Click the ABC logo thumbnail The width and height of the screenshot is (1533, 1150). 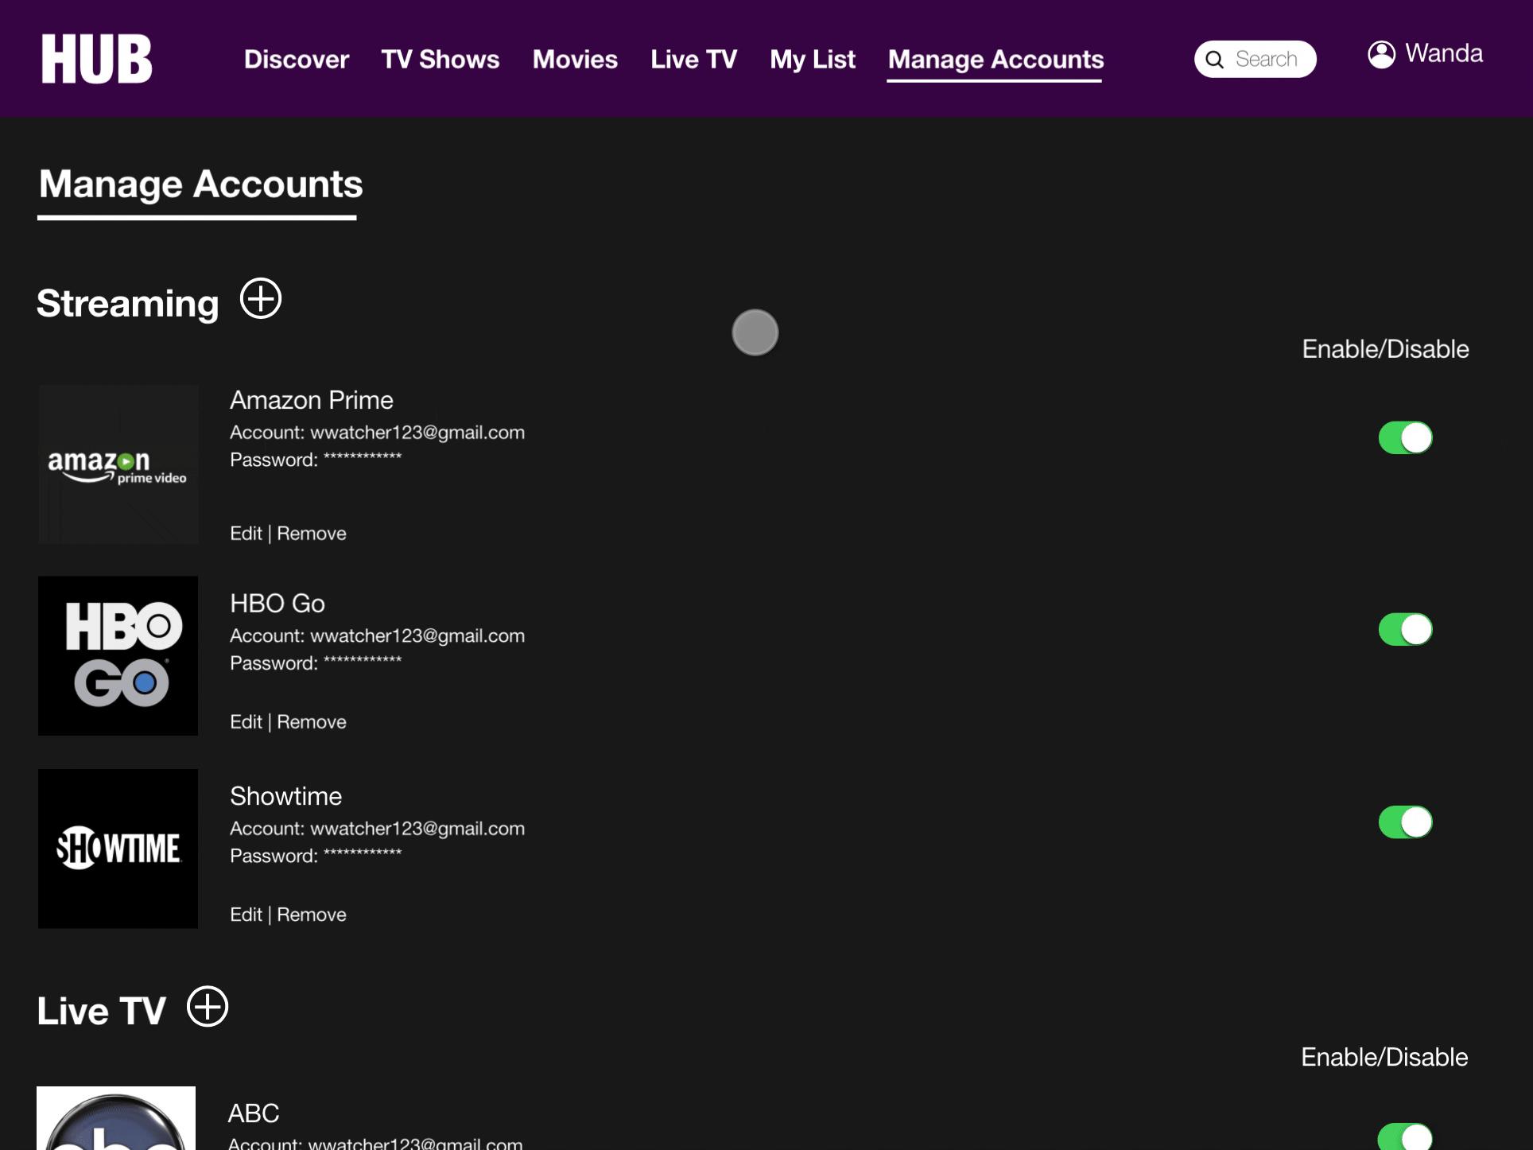point(116,1118)
